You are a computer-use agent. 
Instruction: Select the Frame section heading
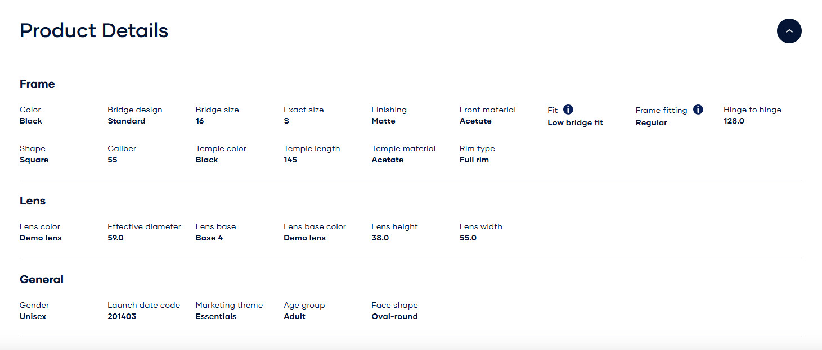(37, 84)
